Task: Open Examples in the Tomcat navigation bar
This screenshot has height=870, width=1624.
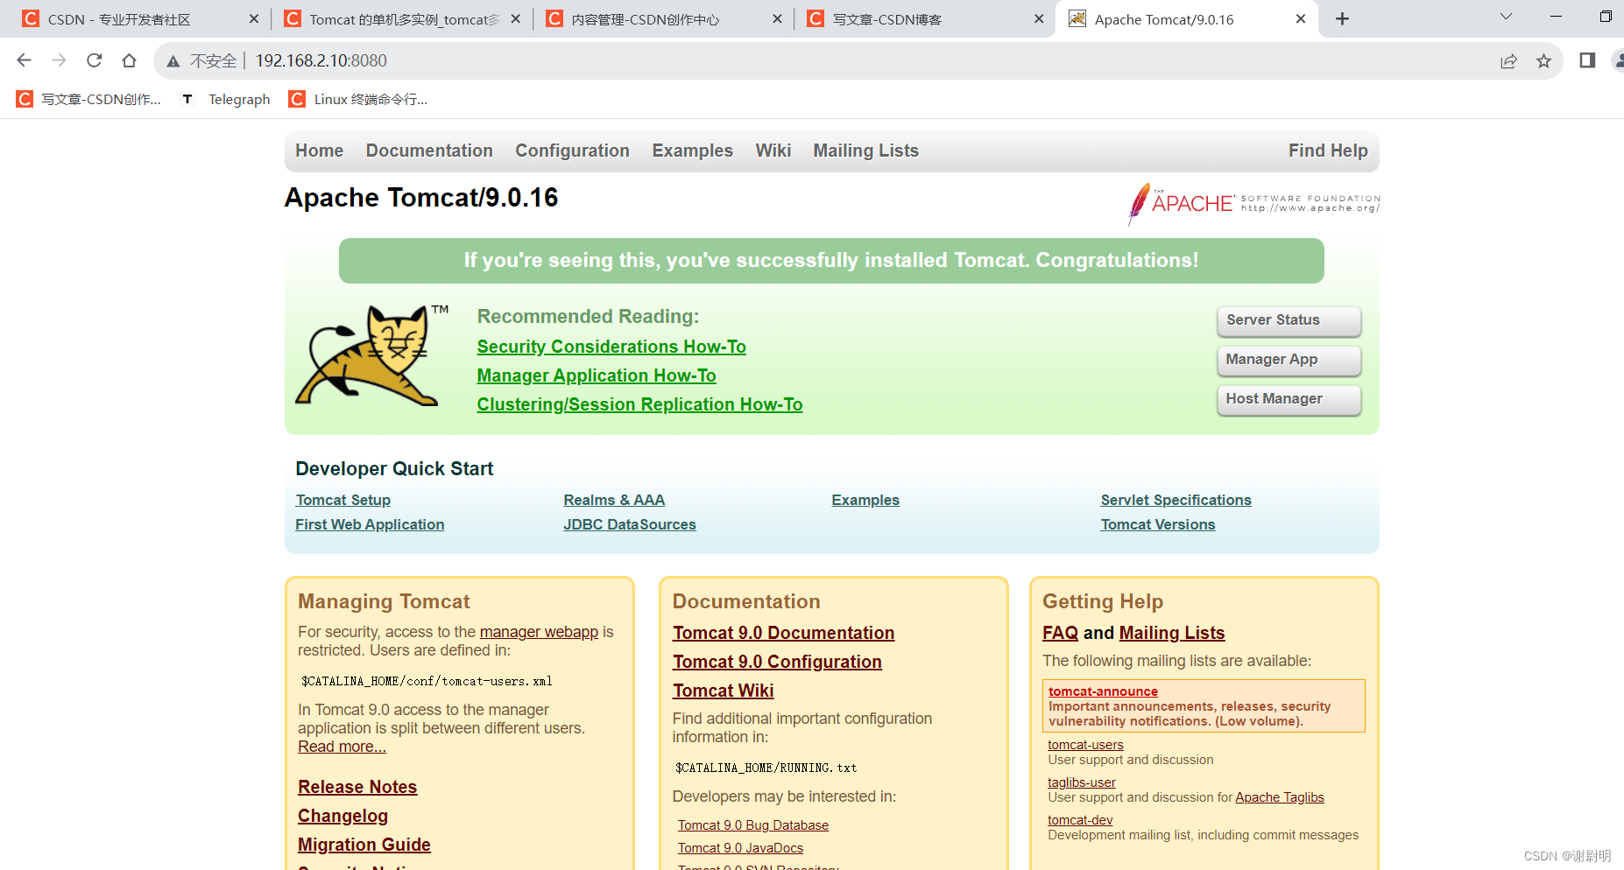Action: pos(692,151)
